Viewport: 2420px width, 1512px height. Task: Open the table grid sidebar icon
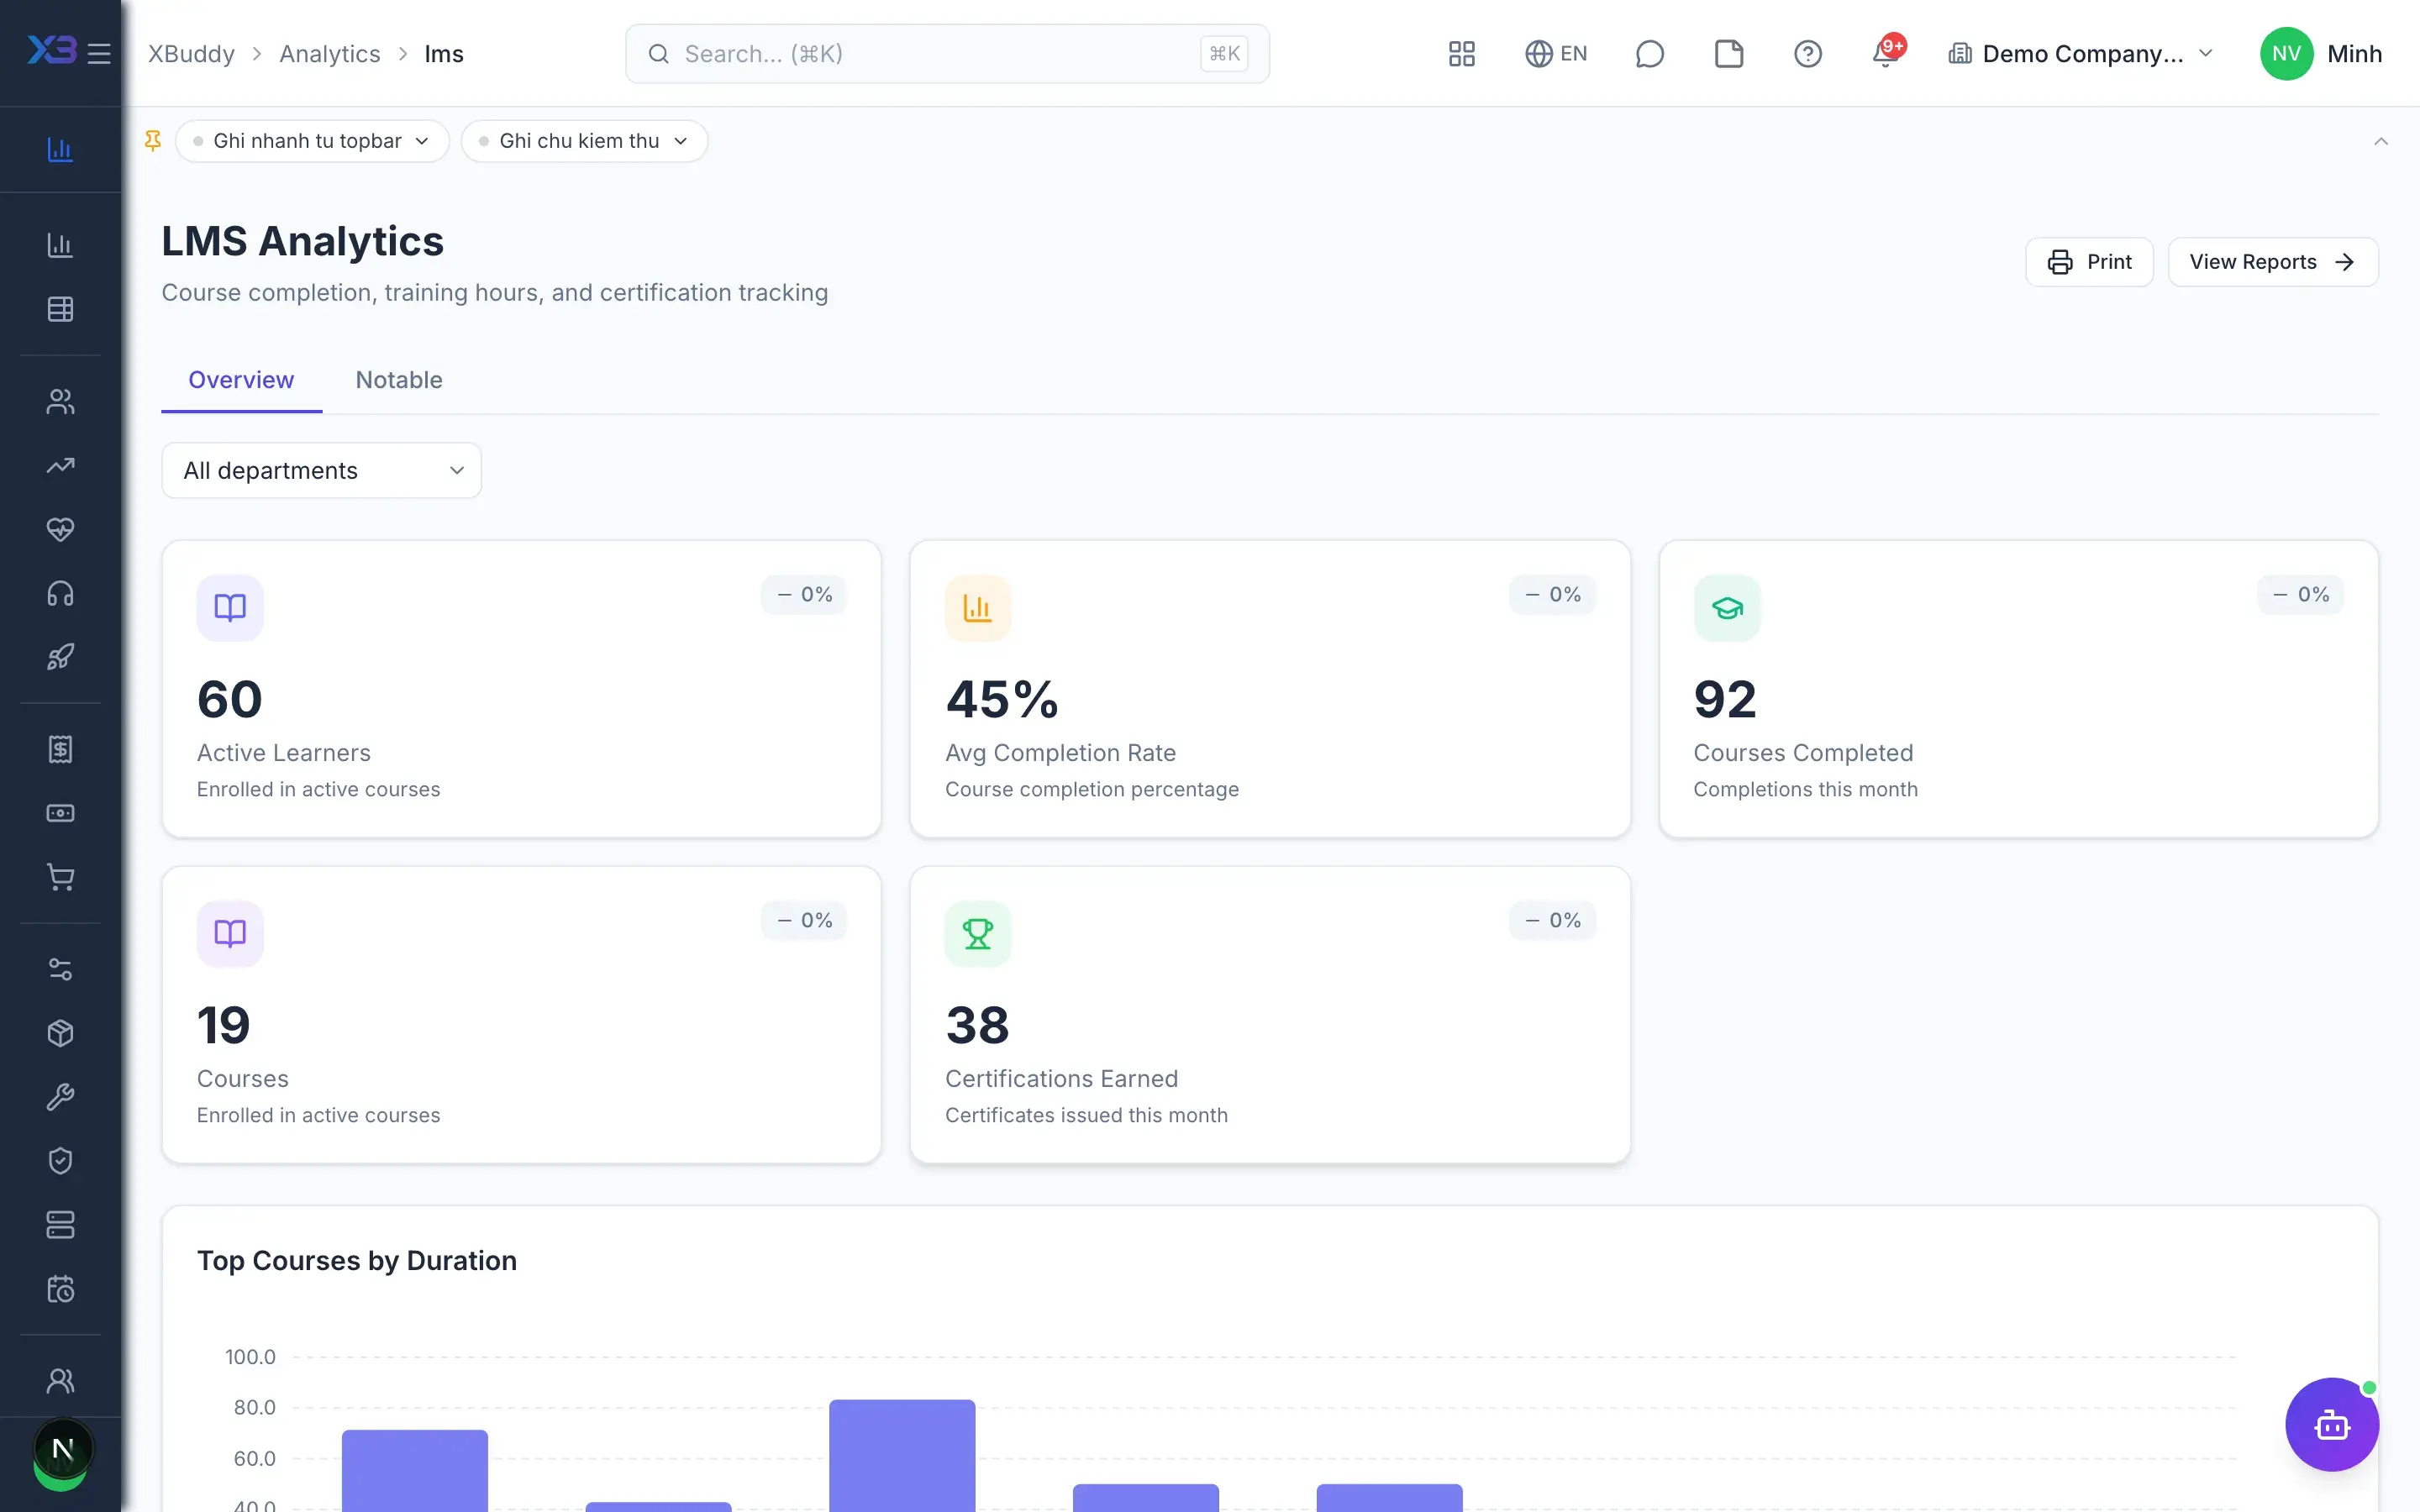coord(60,309)
